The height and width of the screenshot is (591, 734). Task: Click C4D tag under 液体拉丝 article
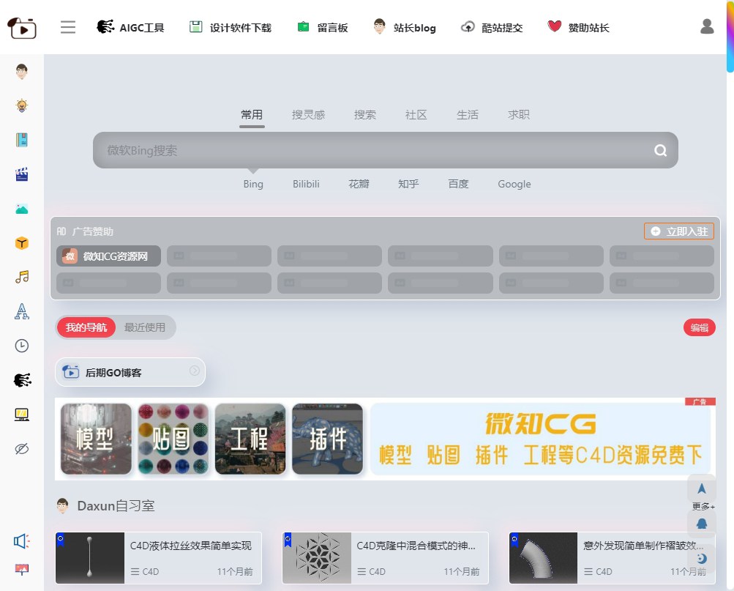(x=145, y=572)
